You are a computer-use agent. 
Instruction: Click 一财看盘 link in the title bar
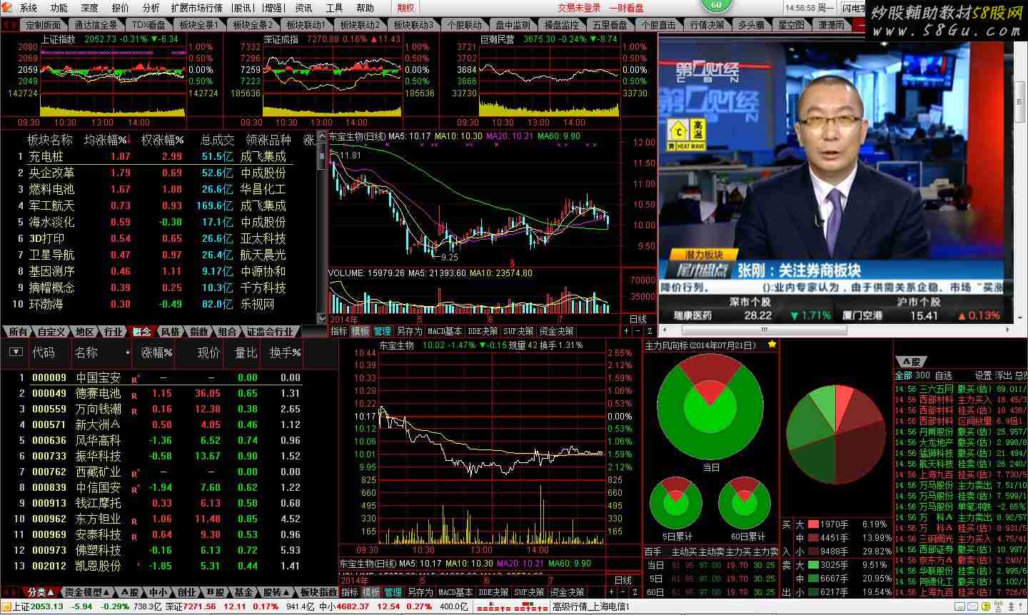pos(626,8)
